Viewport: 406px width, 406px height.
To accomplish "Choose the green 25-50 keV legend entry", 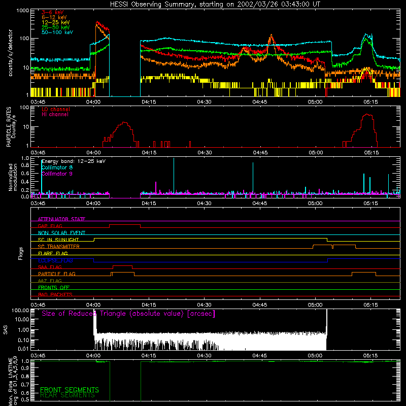I will pos(56,27).
